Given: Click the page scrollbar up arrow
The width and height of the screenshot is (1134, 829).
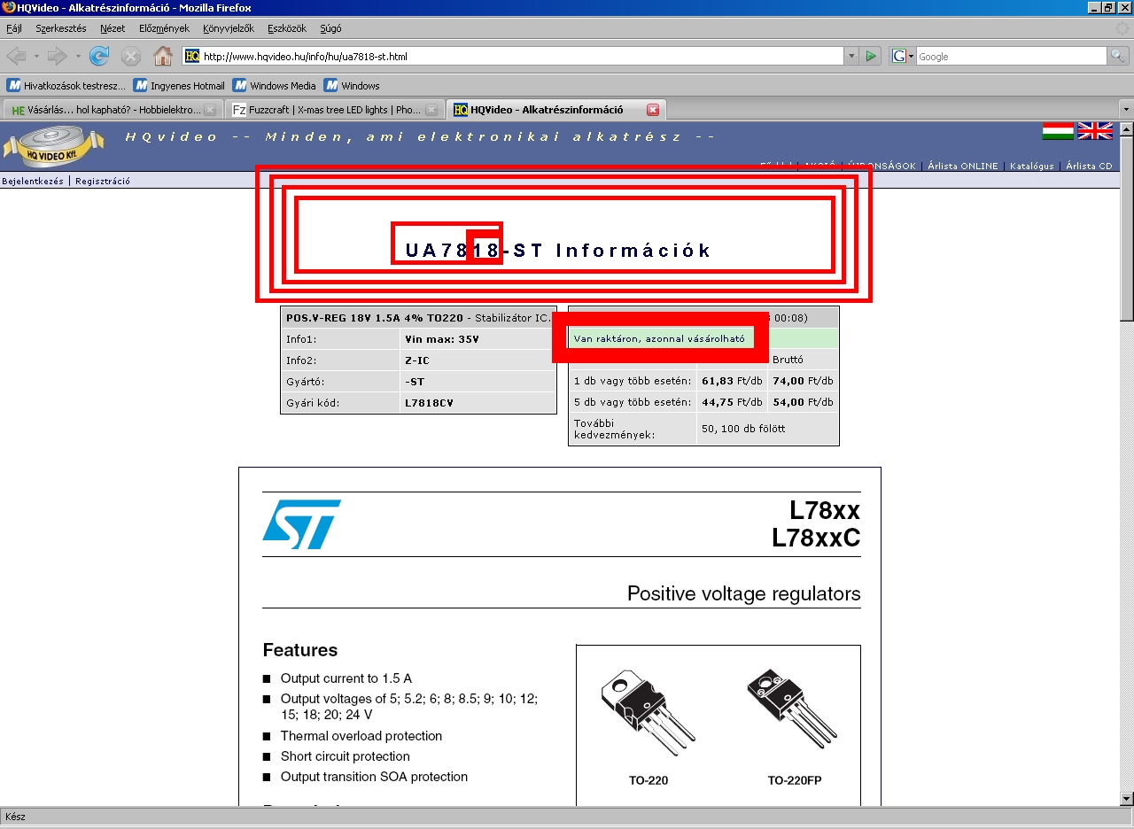Looking at the screenshot, I should click(x=1126, y=129).
